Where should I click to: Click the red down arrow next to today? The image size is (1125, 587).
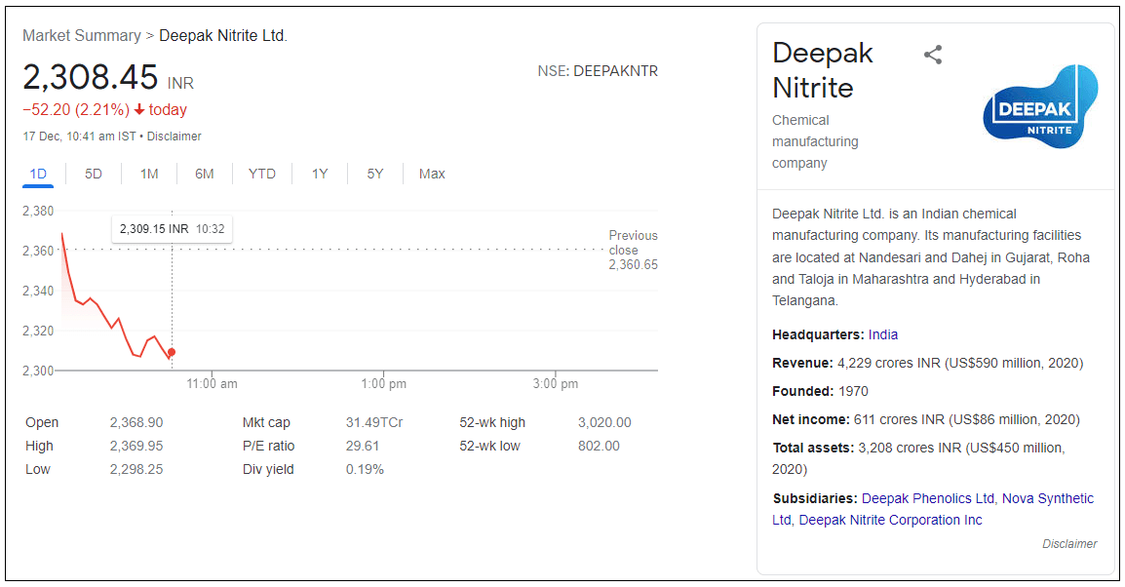tap(139, 110)
